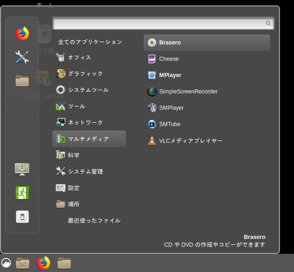Click the lock screen monitor icon

coord(22,169)
